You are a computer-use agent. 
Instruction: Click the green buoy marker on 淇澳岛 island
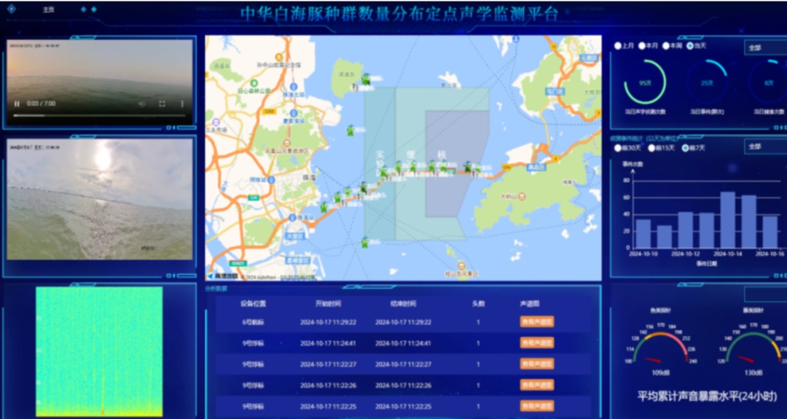tap(366, 79)
